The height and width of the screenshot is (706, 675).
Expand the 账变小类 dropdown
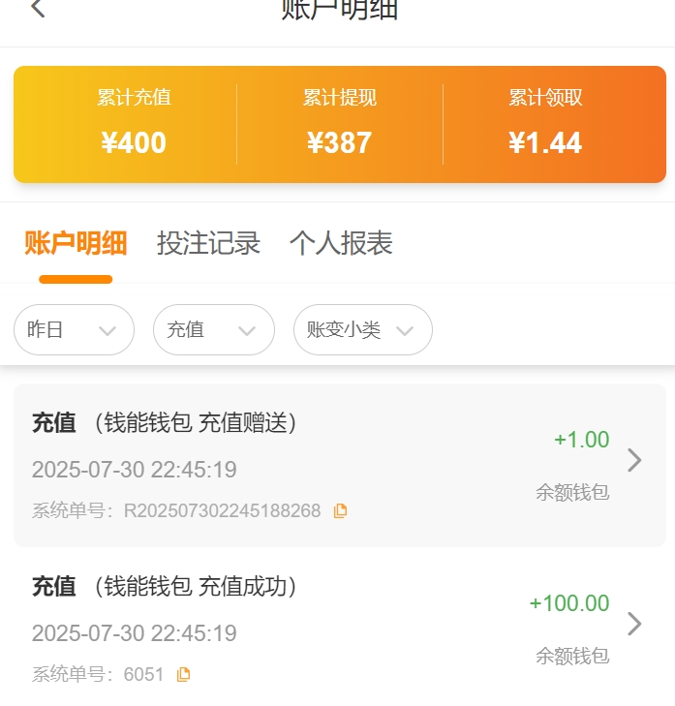(362, 330)
